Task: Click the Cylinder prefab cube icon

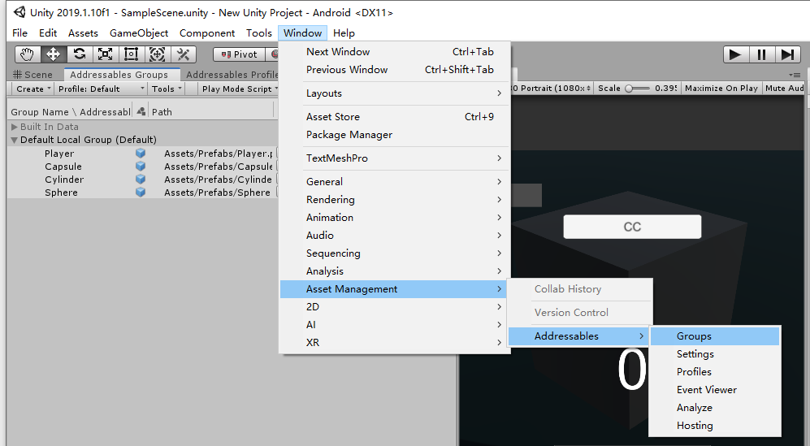Action: pos(141,180)
